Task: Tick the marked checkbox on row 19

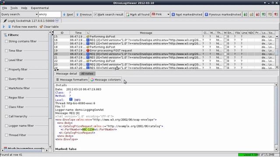Action: pyautogui.click(x=225, y=51)
